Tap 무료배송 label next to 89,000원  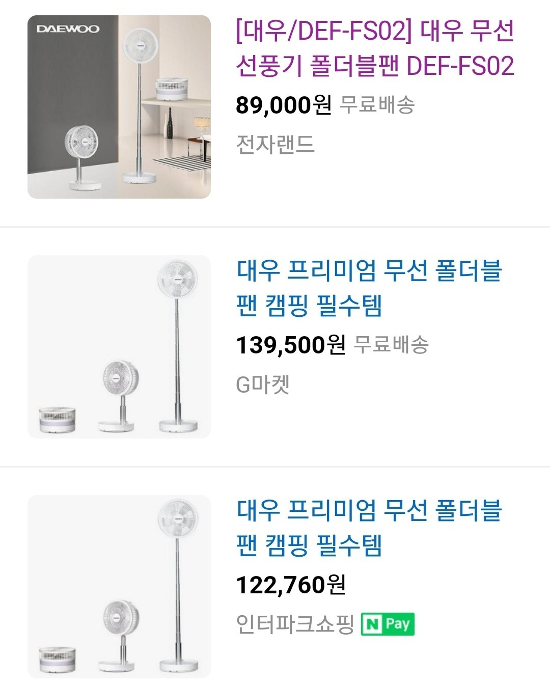point(377,105)
